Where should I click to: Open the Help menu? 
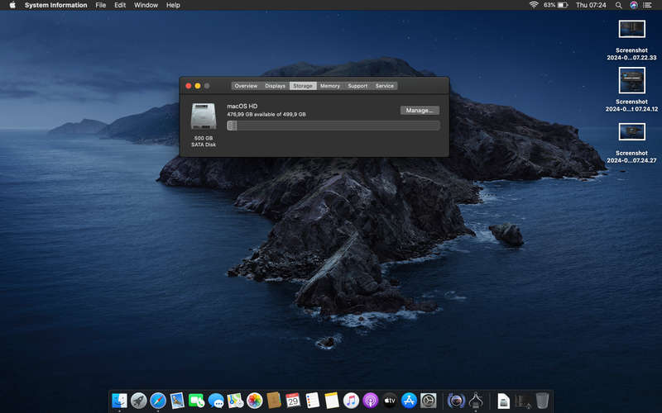click(x=173, y=5)
